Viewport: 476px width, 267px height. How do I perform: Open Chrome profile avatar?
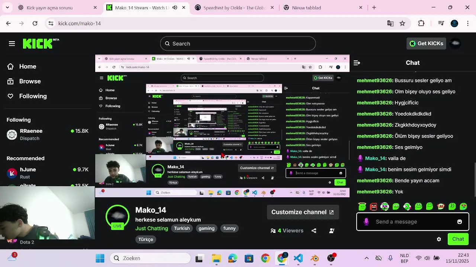[454, 23]
